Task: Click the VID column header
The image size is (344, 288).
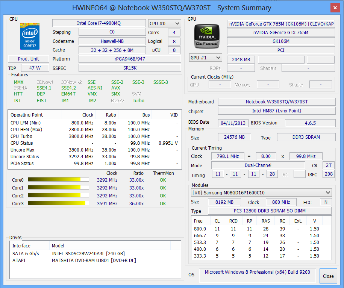Action: [x=167, y=115]
